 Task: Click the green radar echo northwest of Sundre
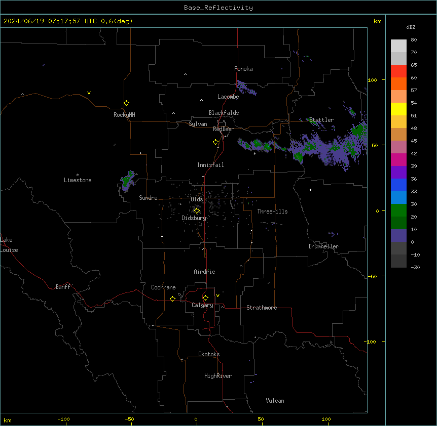pyautogui.click(x=127, y=181)
